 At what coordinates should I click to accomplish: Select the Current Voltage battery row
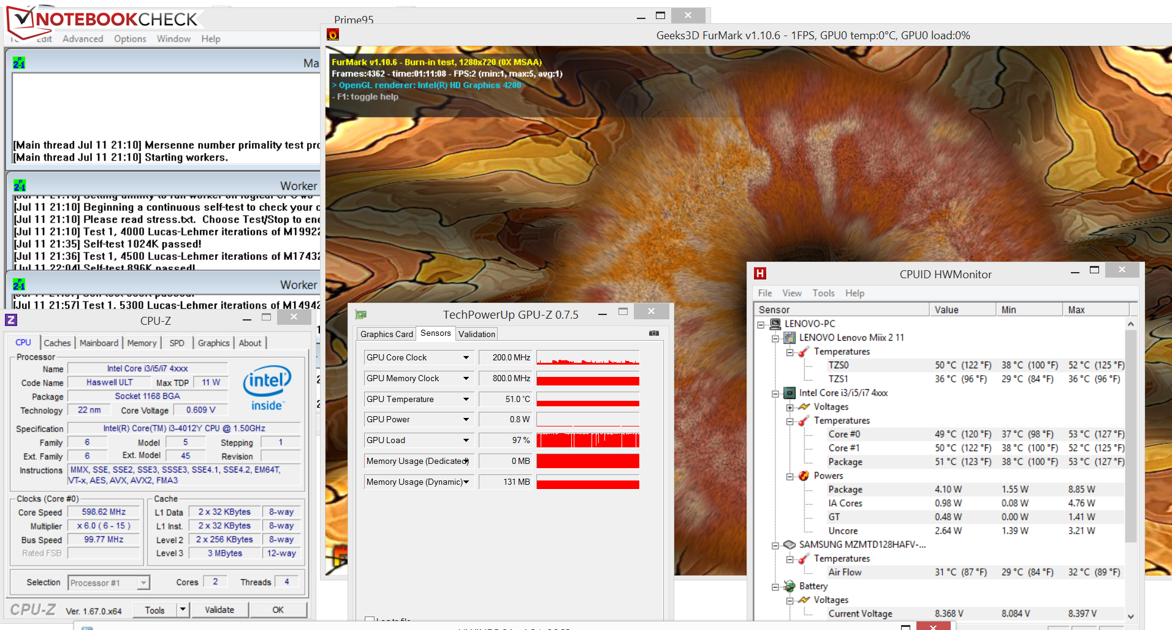point(976,613)
